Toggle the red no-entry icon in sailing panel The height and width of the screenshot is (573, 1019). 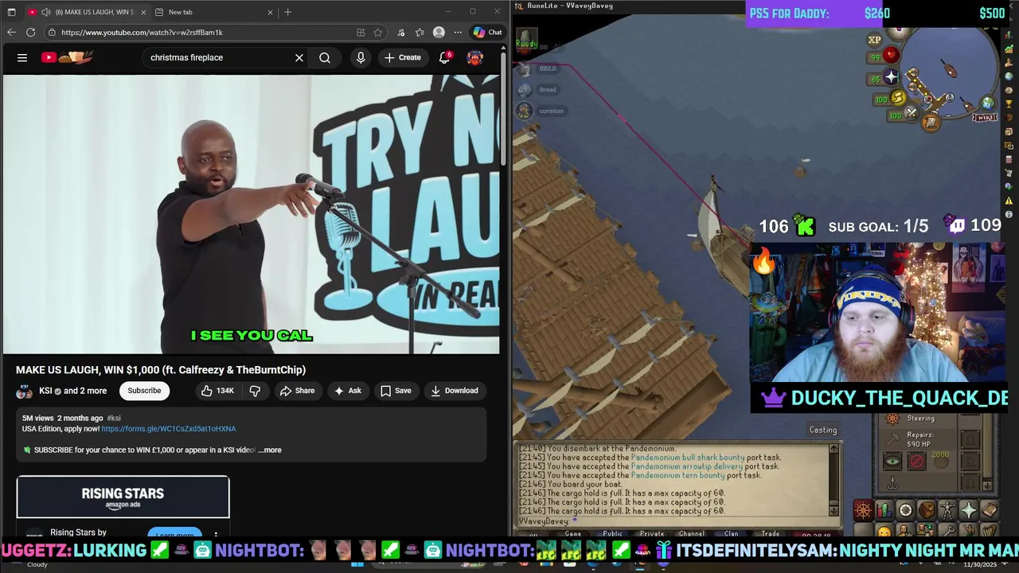(916, 462)
